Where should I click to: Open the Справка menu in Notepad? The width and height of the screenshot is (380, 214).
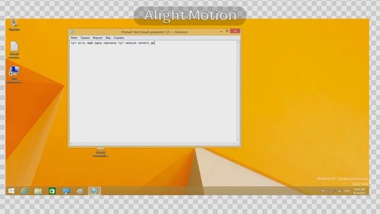[x=119, y=38]
